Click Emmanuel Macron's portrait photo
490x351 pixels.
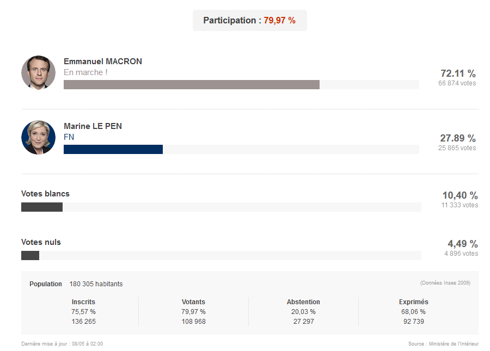38,72
